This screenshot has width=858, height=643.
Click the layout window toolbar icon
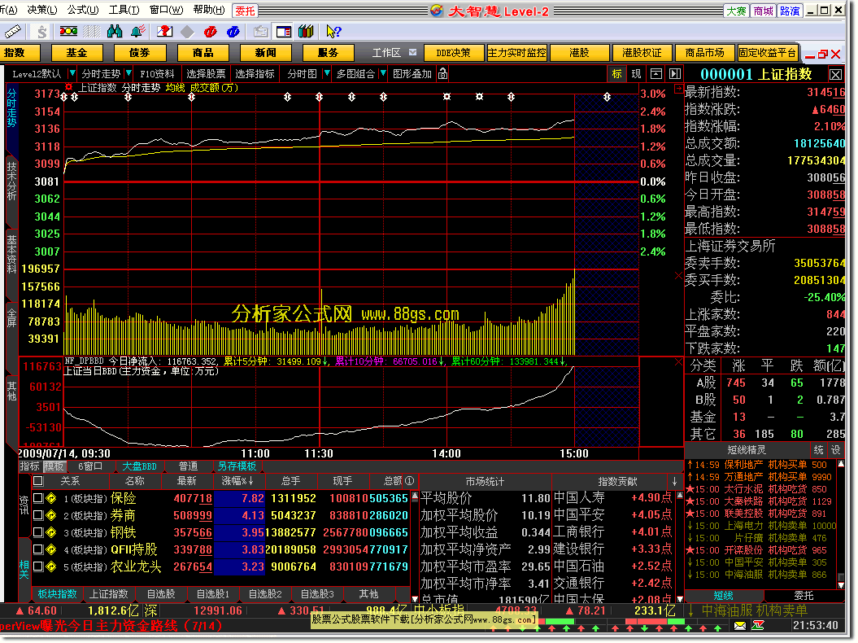(284, 32)
